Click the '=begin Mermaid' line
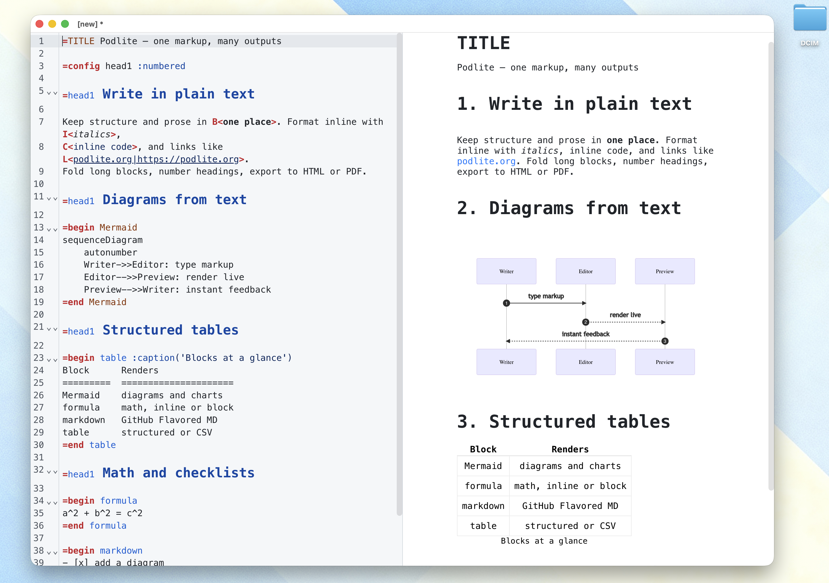Screen dimensions: 829x583 click(x=100, y=228)
